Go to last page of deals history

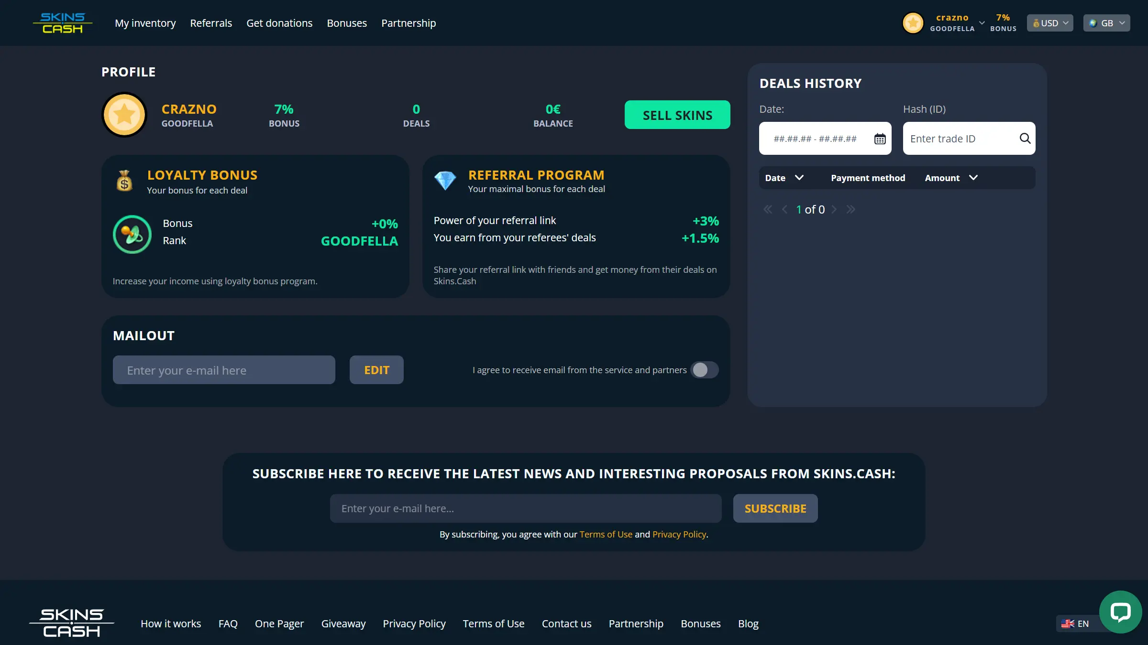tap(850, 209)
